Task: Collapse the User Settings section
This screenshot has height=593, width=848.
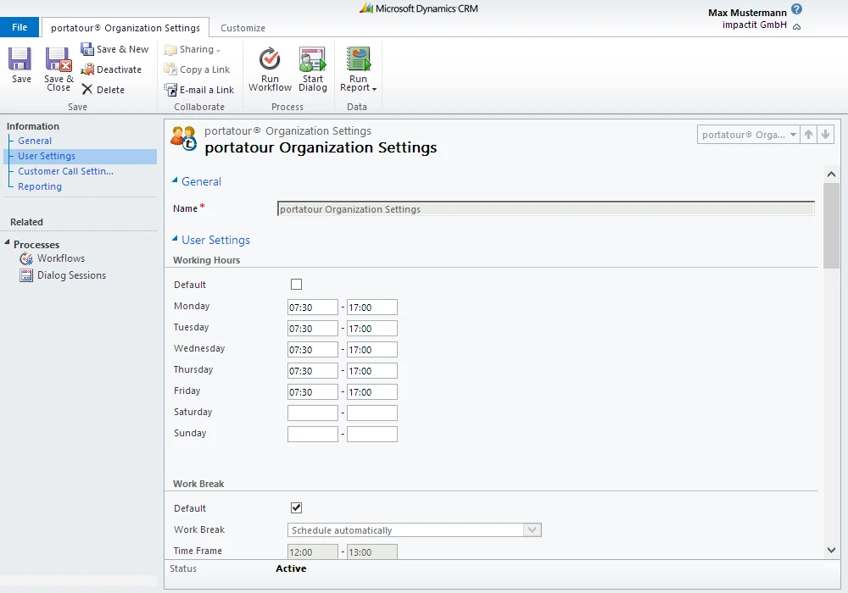Action: click(x=175, y=238)
